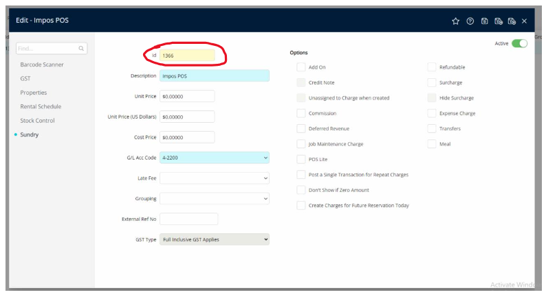Click the favorite star icon in header
The image size is (557, 299).
point(455,21)
